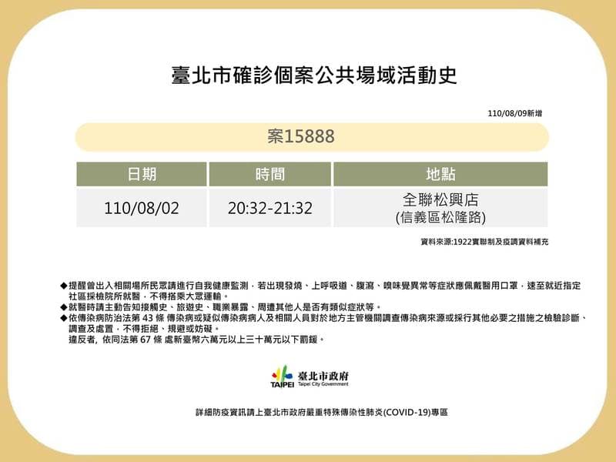Click the case banner 案15888

click(312, 137)
